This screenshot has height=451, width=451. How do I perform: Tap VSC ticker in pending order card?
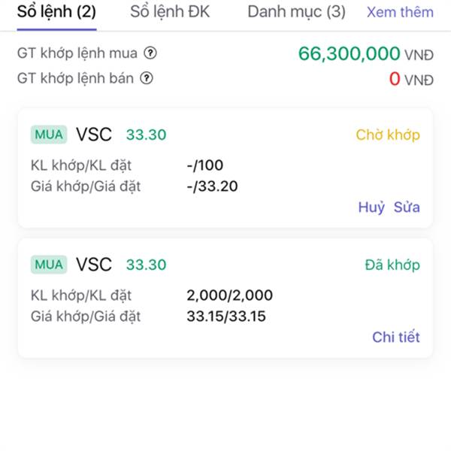tap(94, 135)
